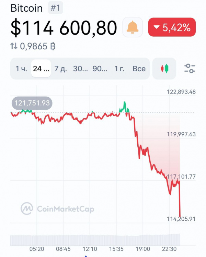Tap the Bitcoin coin title
Viewport: 206px width, 257px height.
tap(27, 8)
